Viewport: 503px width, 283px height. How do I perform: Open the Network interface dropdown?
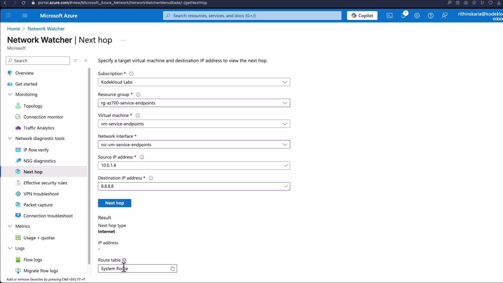[x=194, y=145]
